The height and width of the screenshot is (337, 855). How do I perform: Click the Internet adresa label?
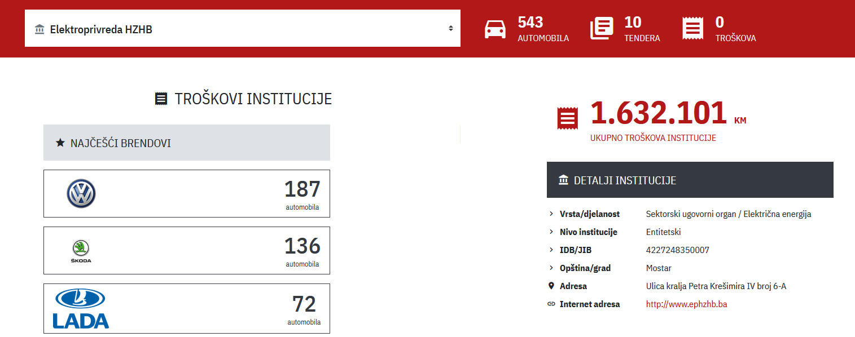tap(590, 304)
